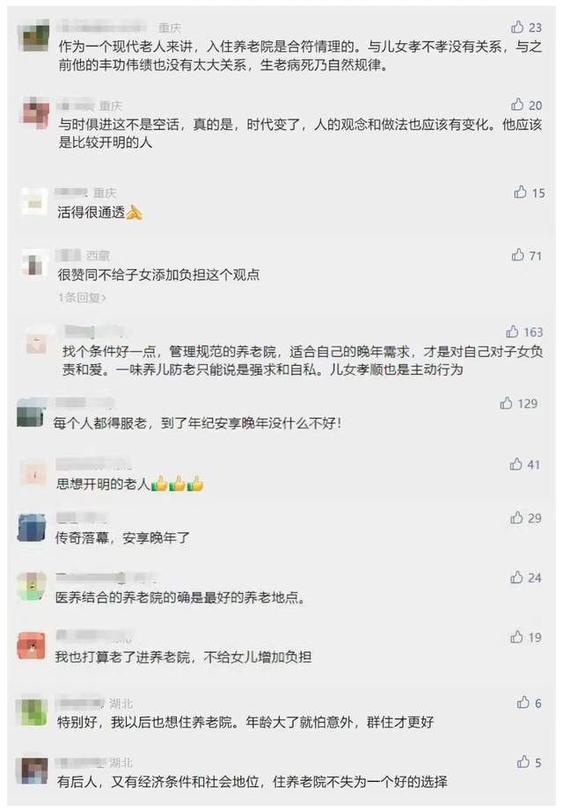Like the comment '传奇落幕，安享晚年了'
The image size is (563, 811).
coord(516,518)
